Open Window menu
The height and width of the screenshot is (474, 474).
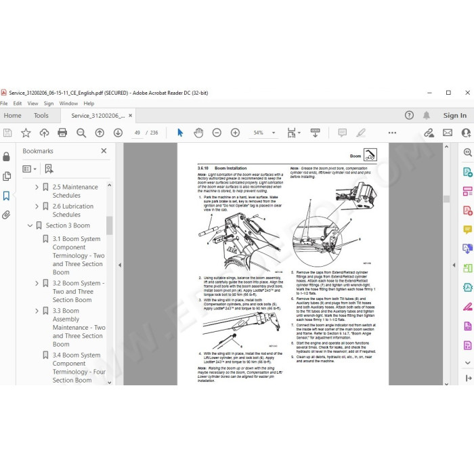[x=68, y=104]
